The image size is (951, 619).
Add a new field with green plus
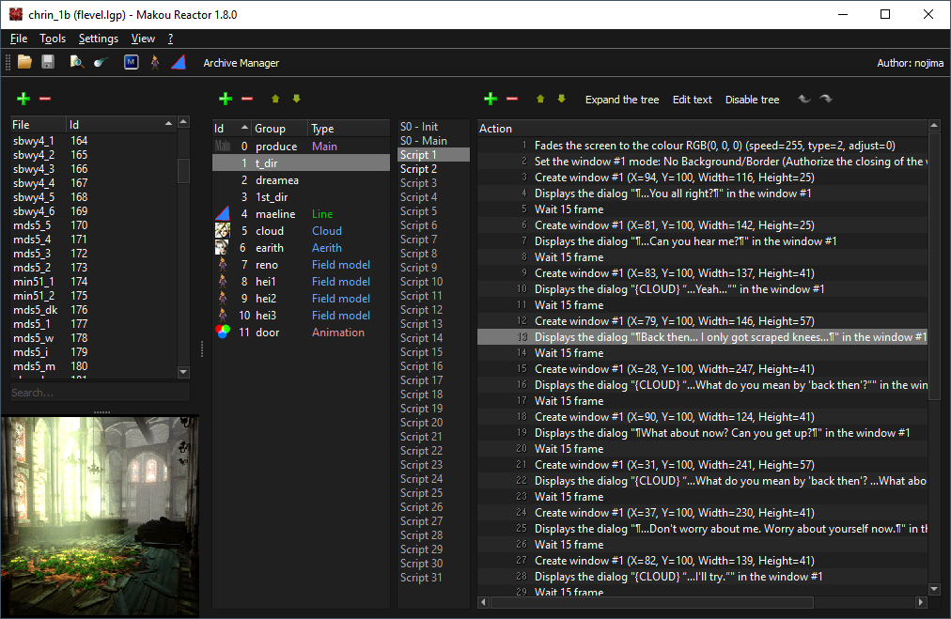click(23, 99)
